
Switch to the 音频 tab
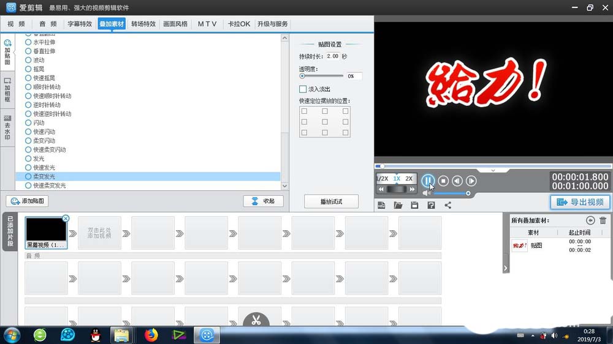48,24
